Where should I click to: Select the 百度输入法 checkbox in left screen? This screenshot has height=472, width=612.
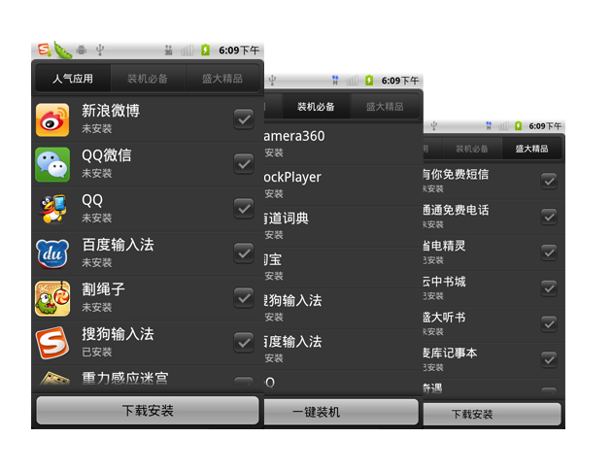click(x=244, y=253)
